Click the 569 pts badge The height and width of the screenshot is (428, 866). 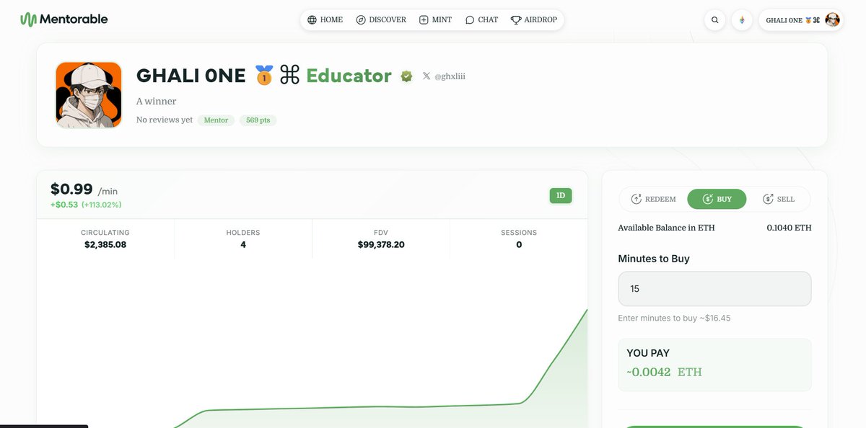[x=258, y=120]
